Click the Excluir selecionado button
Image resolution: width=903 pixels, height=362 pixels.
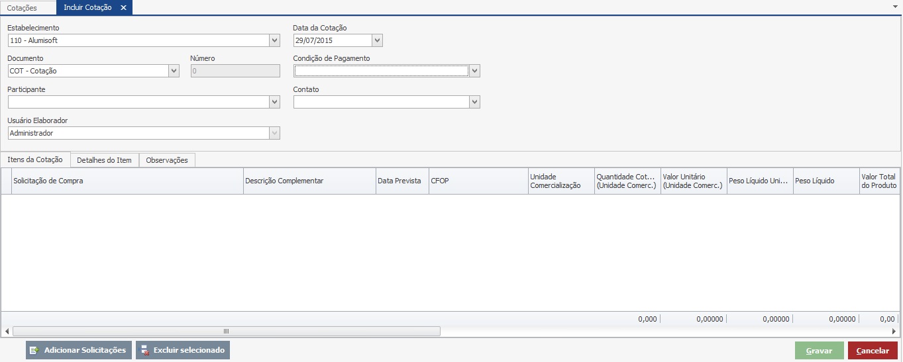pos(182,350)
